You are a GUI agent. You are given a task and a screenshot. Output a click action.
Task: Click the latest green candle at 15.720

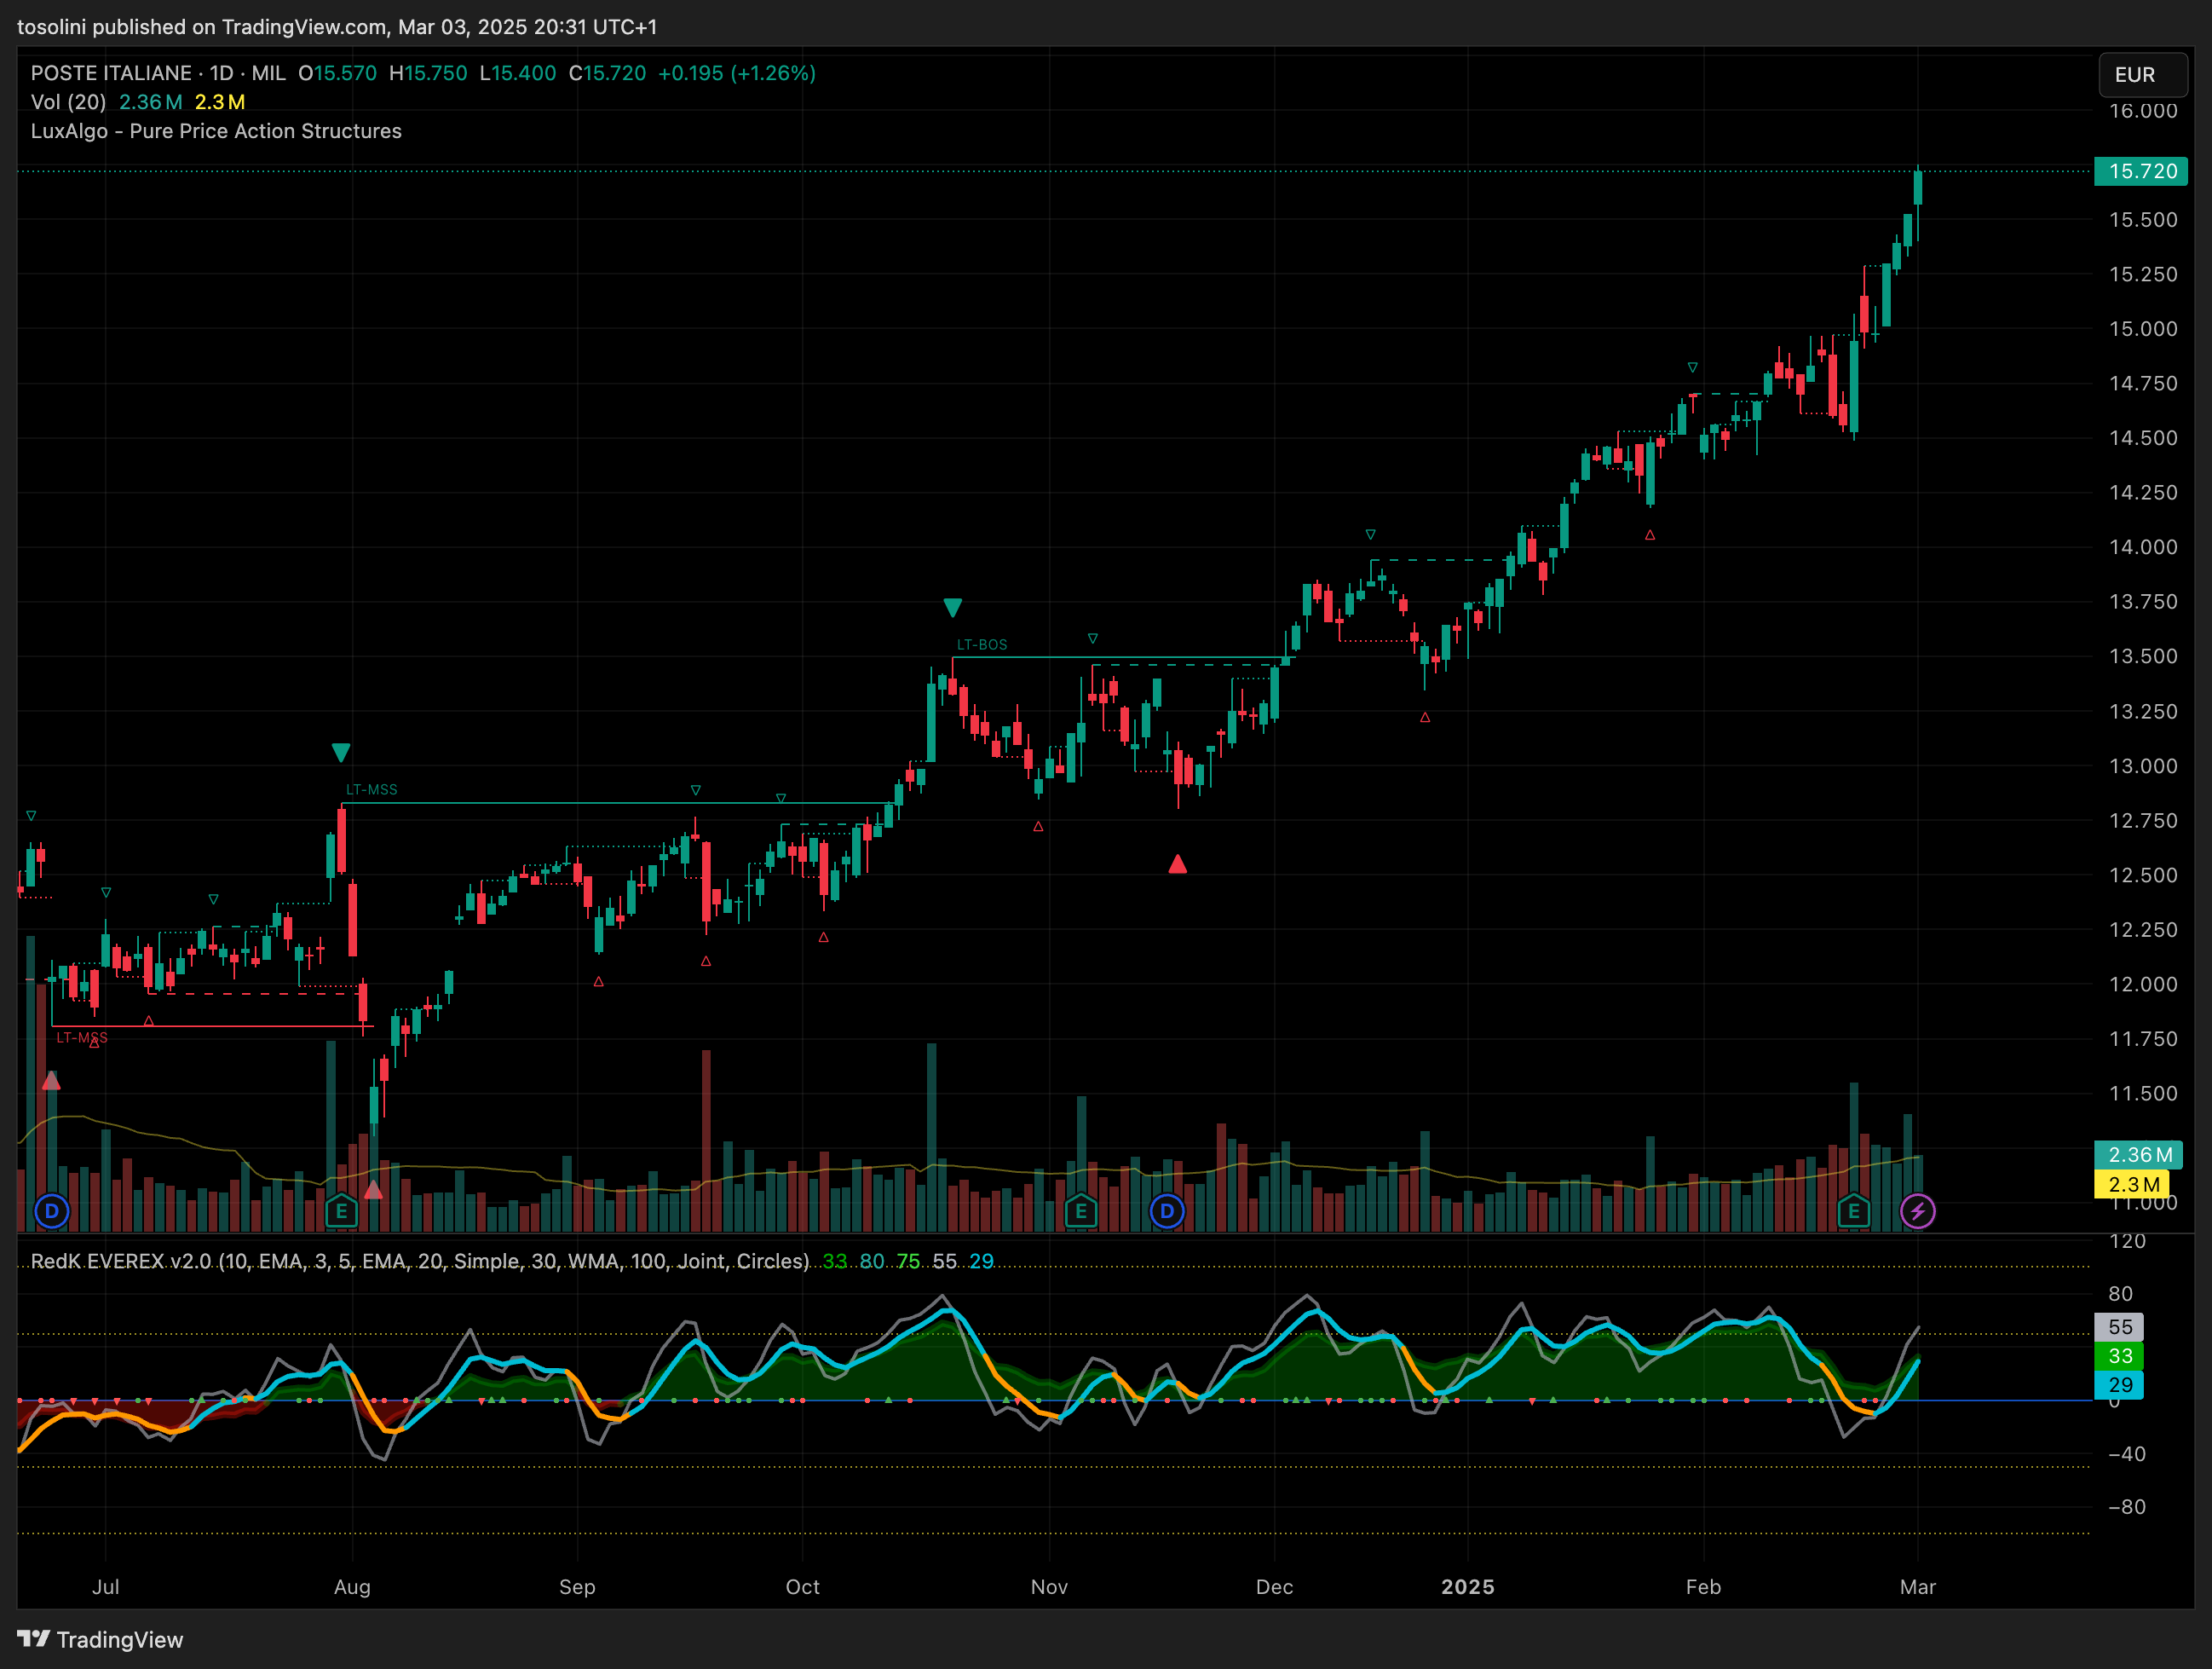pos(1917,188)
